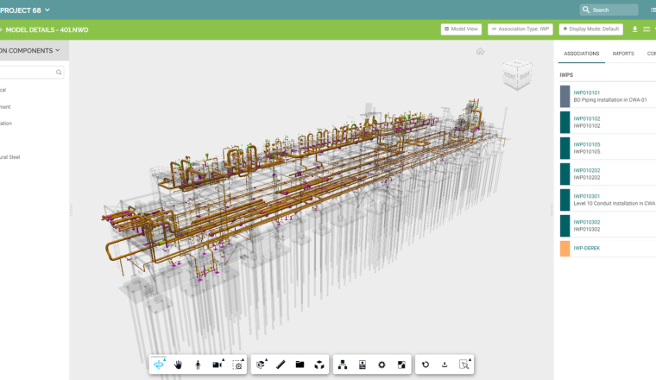This screenshot has height=380, width=656.
Task: Open the IWP010102 link
Action: (587, 119)
